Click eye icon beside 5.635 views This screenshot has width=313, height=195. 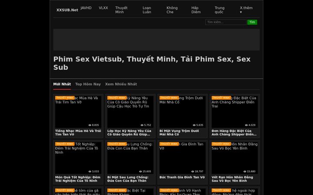(x=194, y=125)
